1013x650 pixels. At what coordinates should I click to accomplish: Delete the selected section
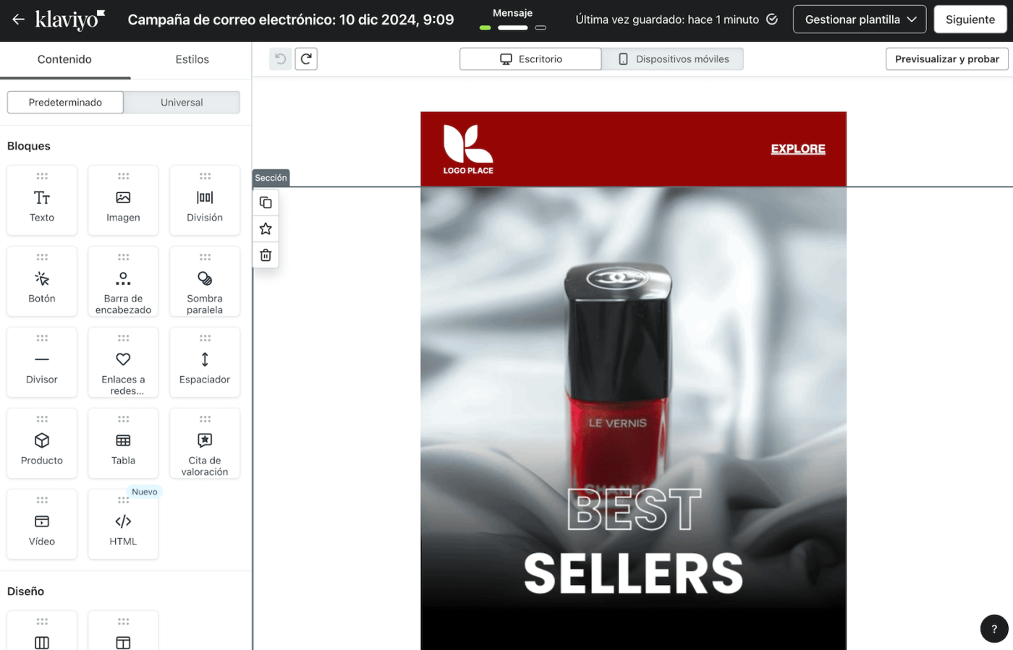(266, 255)
